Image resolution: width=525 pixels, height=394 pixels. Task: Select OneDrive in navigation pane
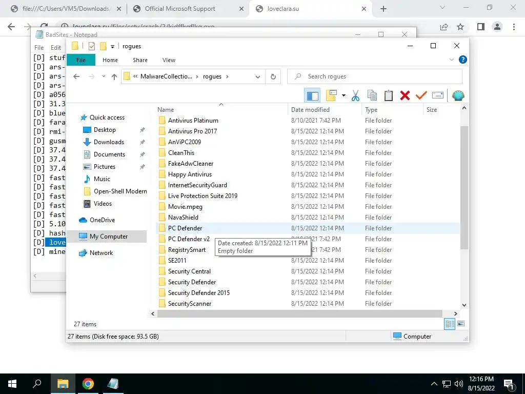[102, 220]
